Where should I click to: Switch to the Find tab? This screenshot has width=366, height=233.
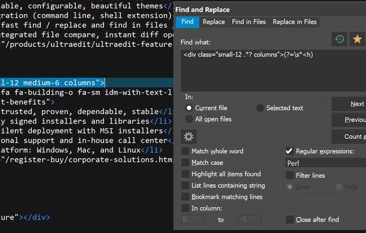pos(187,22)
